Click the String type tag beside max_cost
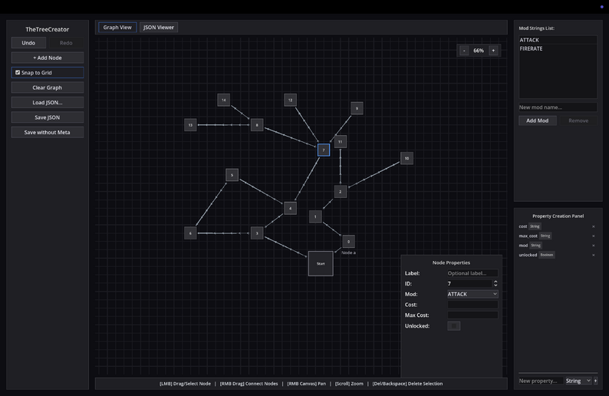This screenshot has width=609, height=396. point(545,236)
